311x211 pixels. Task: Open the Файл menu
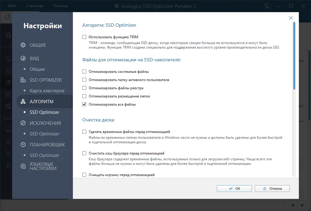[12, 5]
